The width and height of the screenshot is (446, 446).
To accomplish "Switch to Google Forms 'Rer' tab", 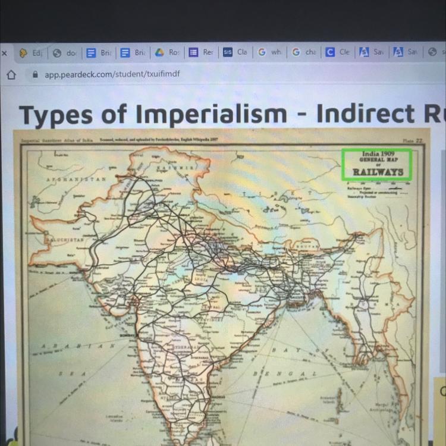I will tap(202, 52).
